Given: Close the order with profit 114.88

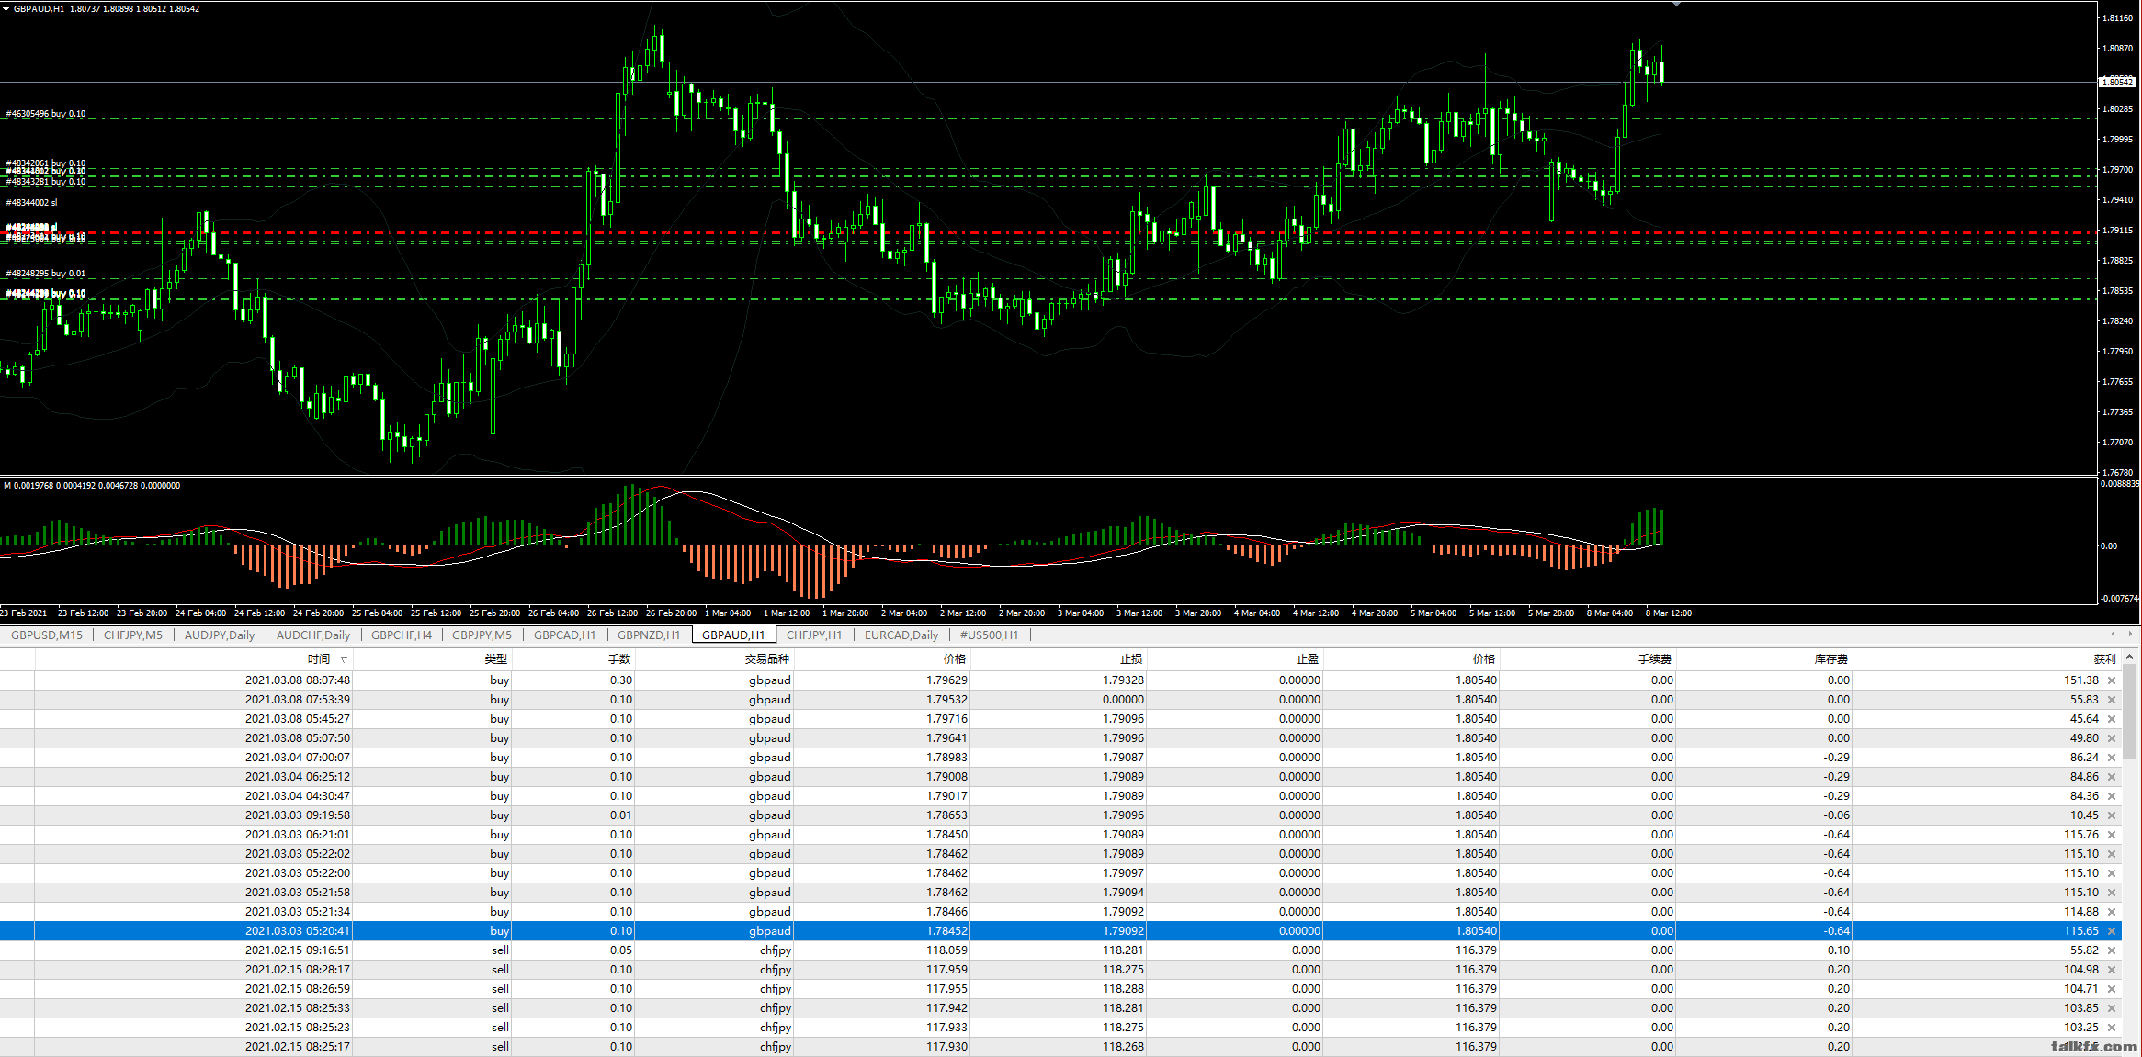Looking at the screenshot, I should click(2112, 912).
